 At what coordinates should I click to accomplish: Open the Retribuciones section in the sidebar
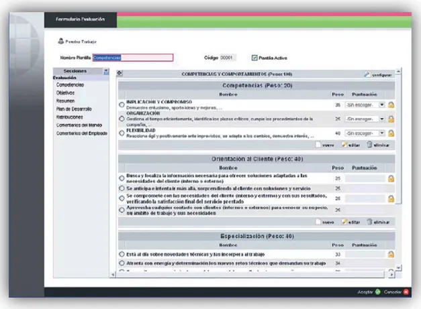(70, 117)
